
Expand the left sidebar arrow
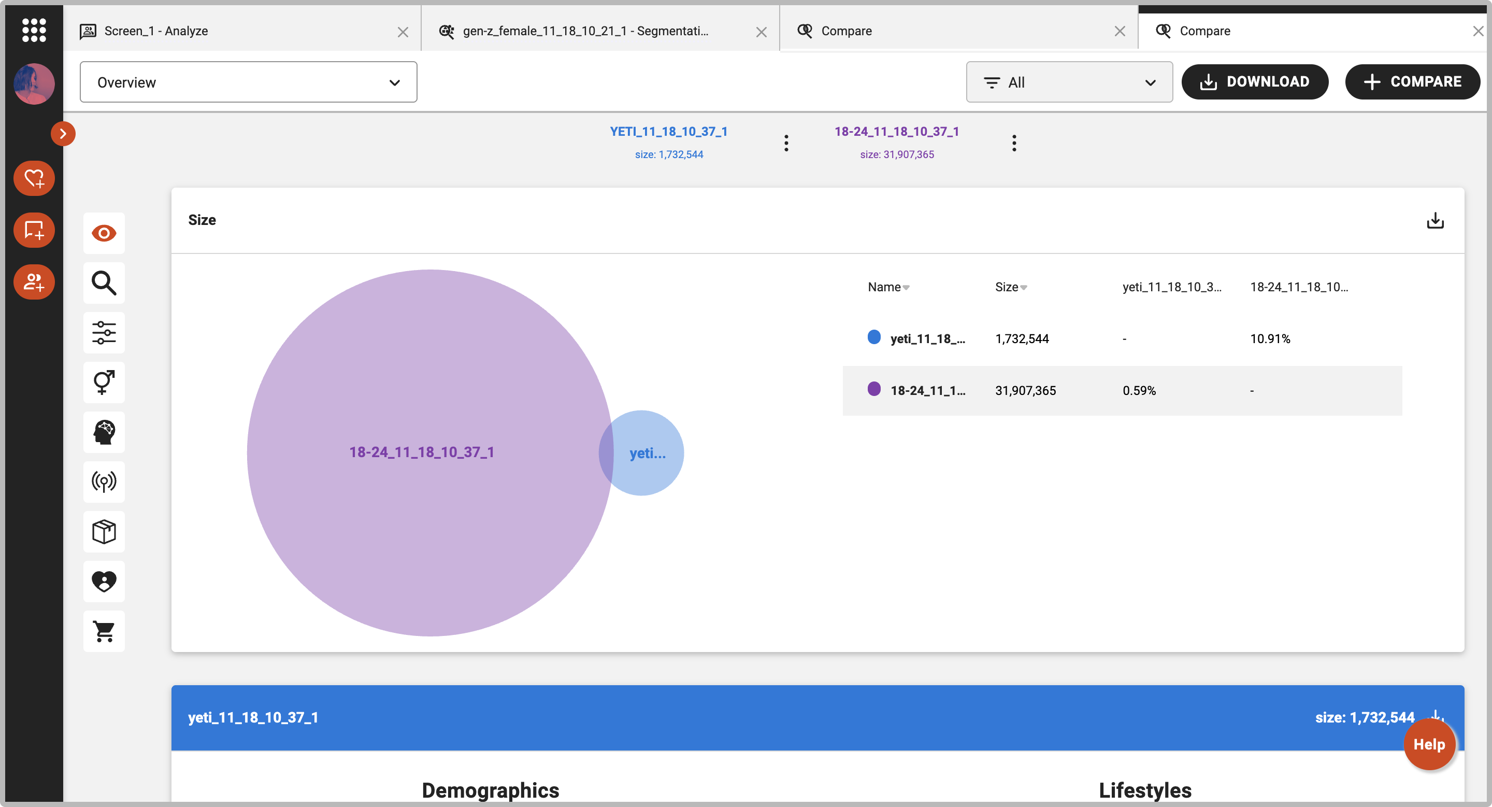point(63,134)
